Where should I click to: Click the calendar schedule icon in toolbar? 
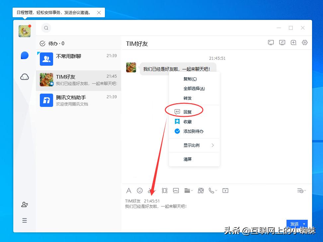[x=225, y=191]
